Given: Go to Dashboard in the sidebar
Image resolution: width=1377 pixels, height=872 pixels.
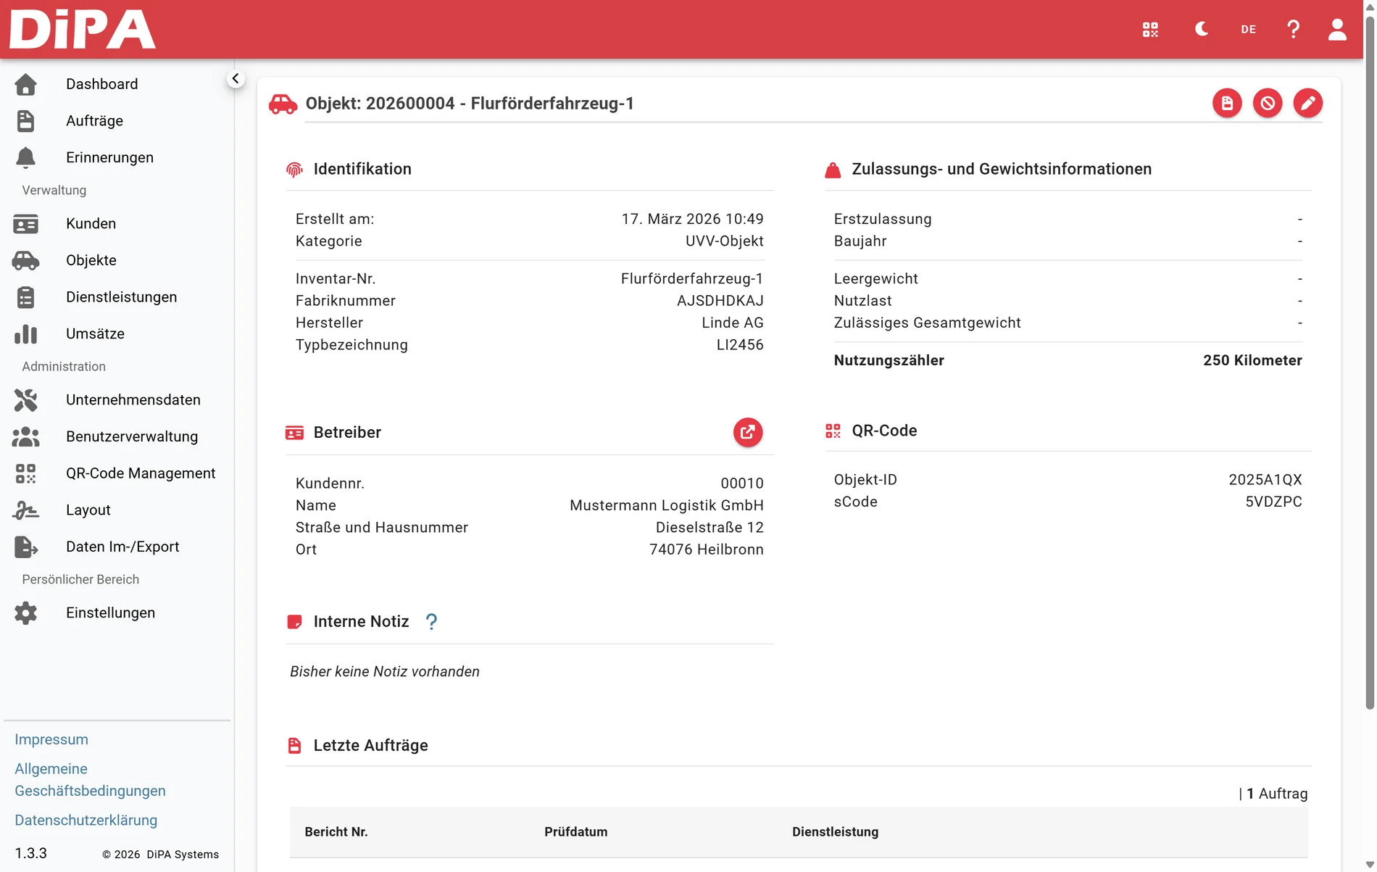Looking at the screenshot, I should pos(101,84).
